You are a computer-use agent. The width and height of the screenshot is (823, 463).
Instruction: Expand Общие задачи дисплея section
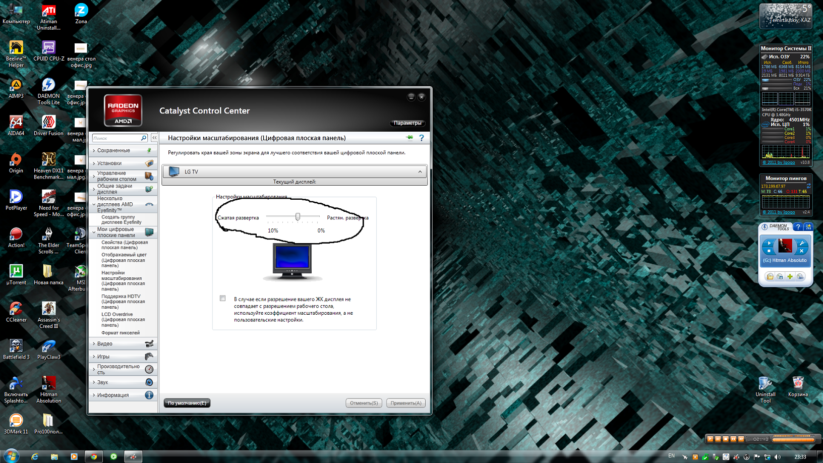pyautogui.click(x=123, y=189)
